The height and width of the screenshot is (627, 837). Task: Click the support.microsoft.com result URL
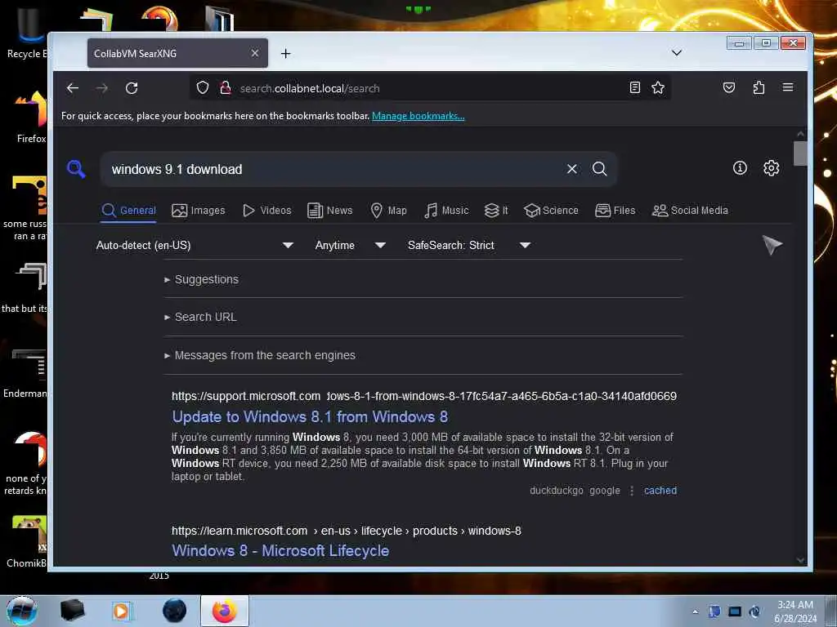point(424,396)
